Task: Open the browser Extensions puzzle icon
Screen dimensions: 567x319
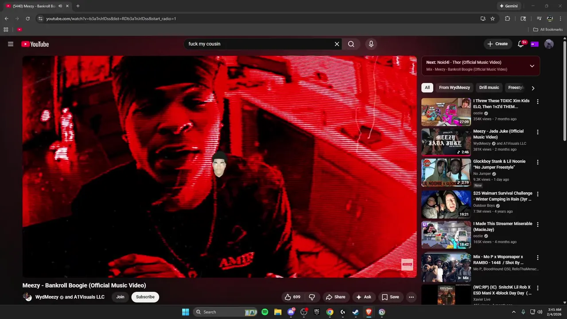Action: pos(508,19)
